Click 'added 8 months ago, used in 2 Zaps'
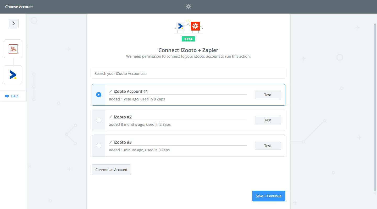 point(140,124)
